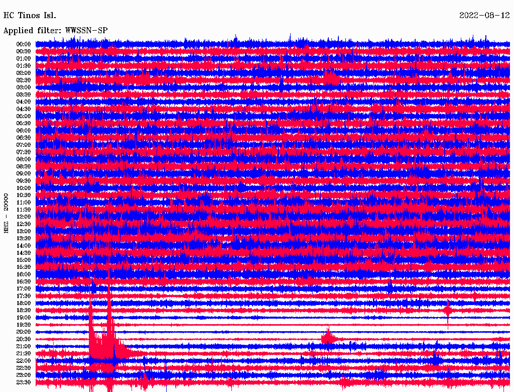Click 'Applied filter: WWSSN-SP' label
This screenshot has width=514, height=392.
click(55, 31)
